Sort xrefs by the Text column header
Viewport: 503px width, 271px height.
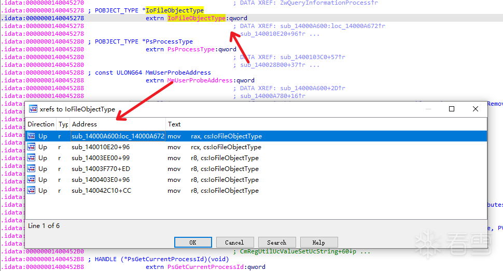coord(326,124)
